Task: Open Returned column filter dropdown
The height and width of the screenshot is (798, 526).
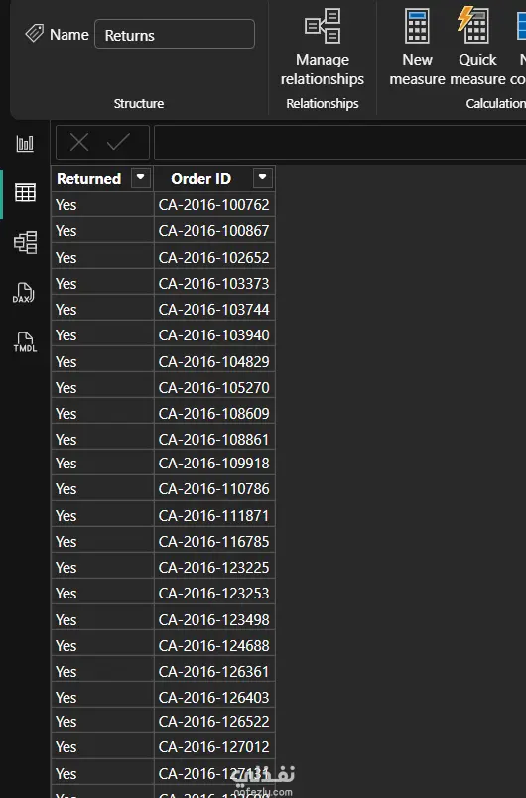Action: click(x=141, y=178)
